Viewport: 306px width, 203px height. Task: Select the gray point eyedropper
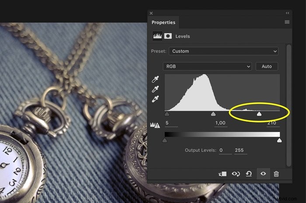(x=155, y=89)
